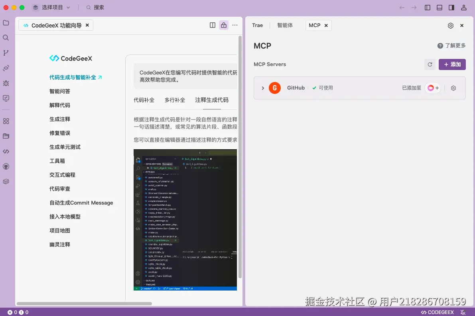The width and height of the screenshot is (475, 316).
Task: Click the horizontal scrollbar of the guide
Action: pos(84,304)
